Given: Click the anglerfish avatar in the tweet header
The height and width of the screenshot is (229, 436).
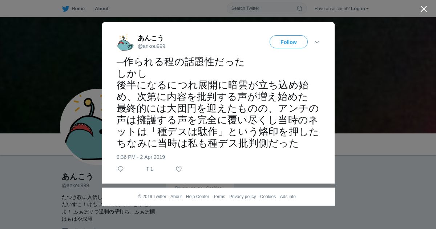Looking at the screenshot, I should pos(125,42).
